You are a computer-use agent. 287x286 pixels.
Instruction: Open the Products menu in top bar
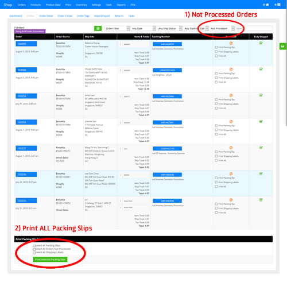36,5
